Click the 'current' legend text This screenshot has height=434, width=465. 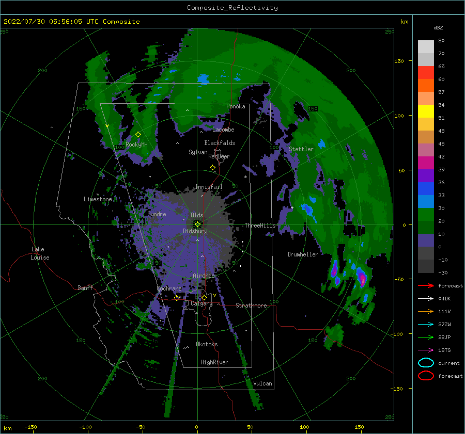pos(449,363)
